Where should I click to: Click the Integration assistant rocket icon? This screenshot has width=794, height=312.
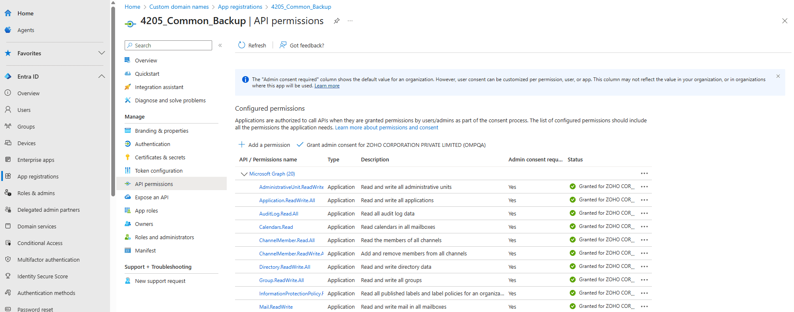pos(128,87)
